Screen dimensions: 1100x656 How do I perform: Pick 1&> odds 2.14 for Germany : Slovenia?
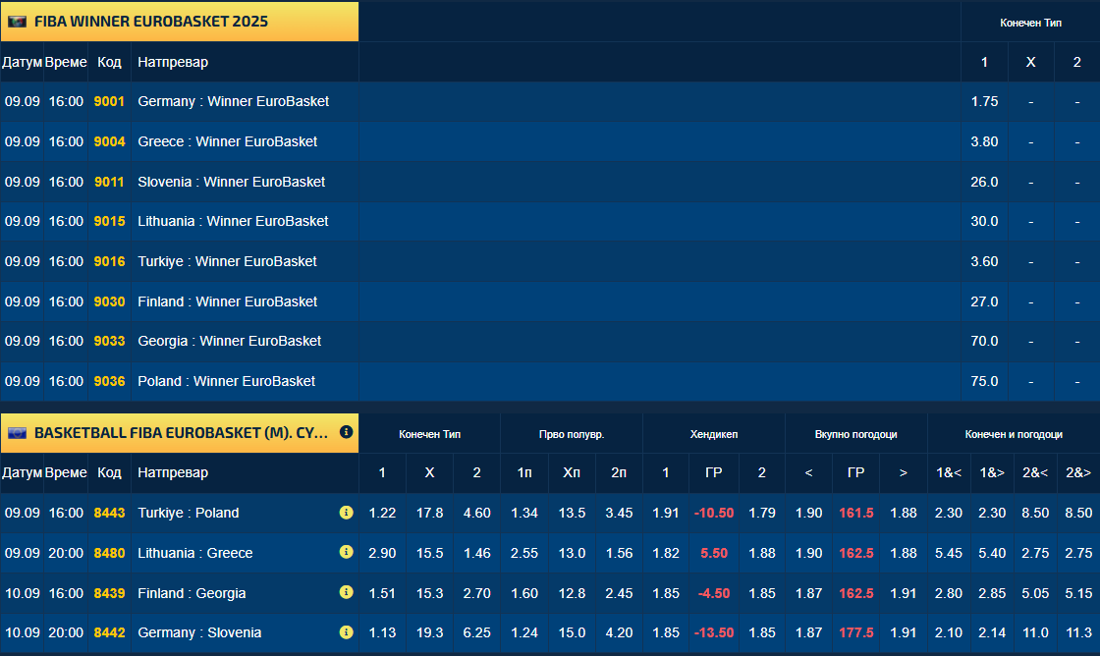pos(992,632)
